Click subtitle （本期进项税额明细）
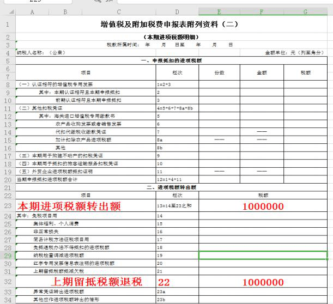Screen dimensions: 333x304 click(171, 37)
